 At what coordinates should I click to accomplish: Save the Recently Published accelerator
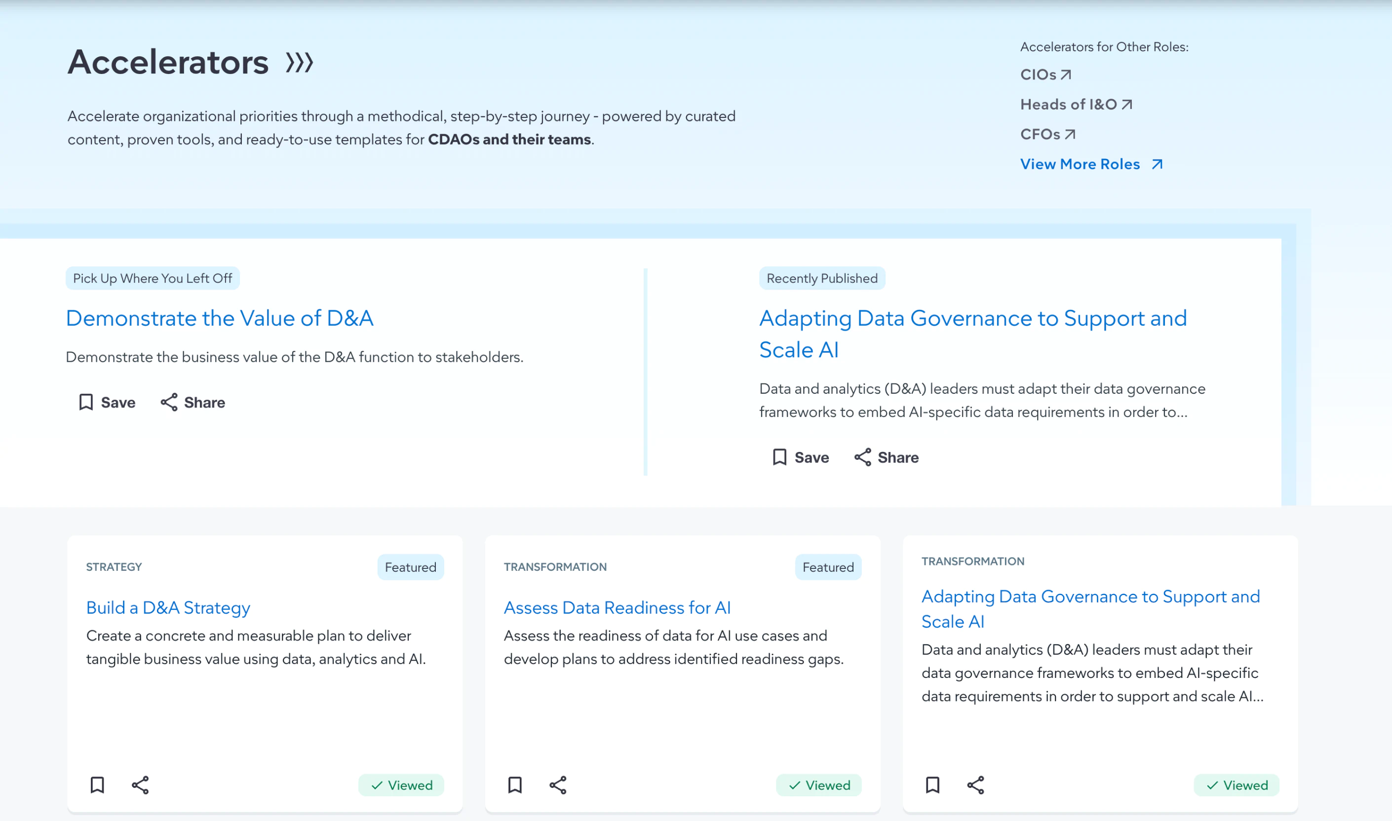[x=801, y=457]
